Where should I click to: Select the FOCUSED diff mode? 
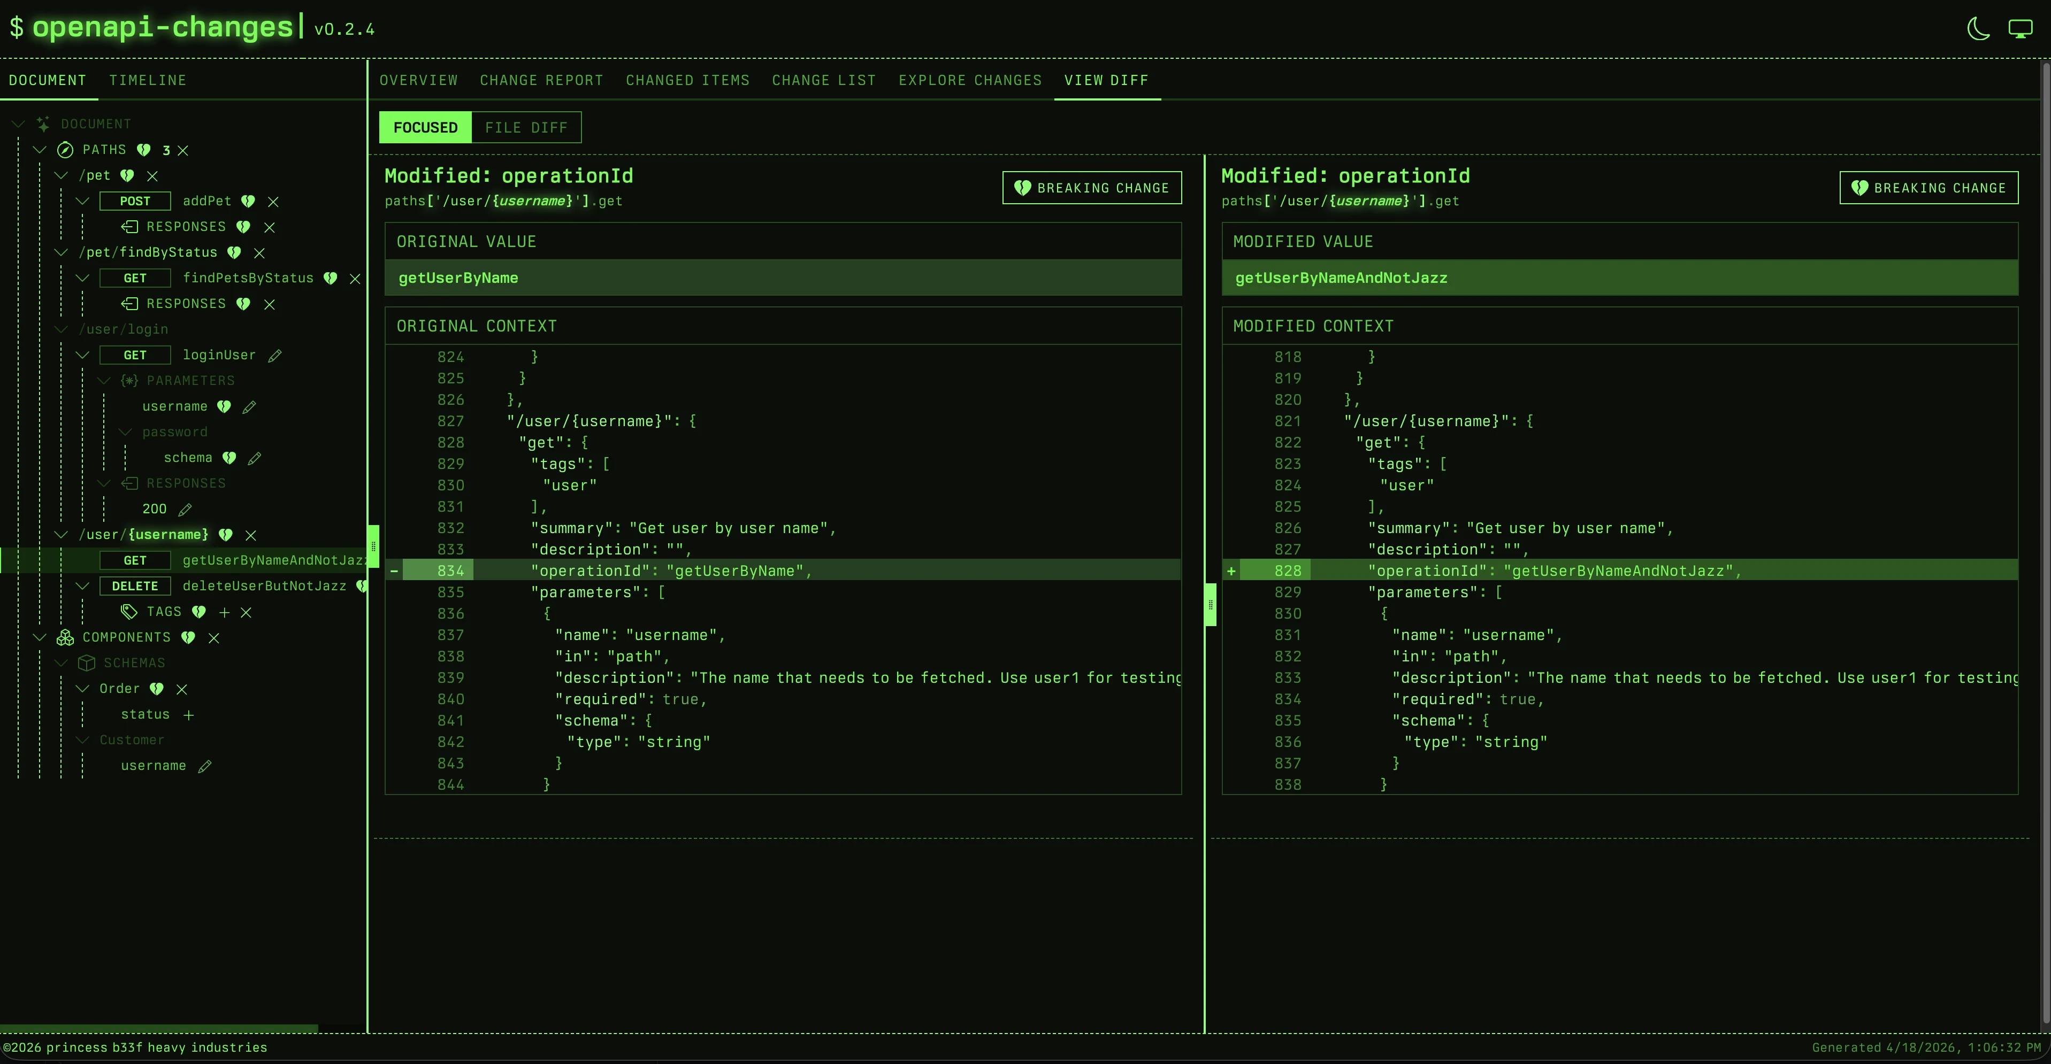pos(425,127)
